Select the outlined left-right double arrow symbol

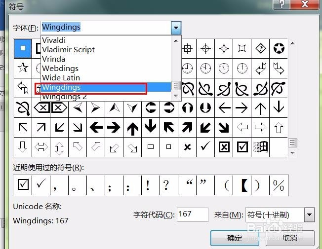pos(41,147)
